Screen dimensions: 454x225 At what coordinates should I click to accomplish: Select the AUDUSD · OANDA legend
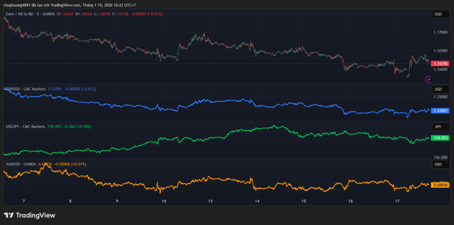[20, 164]
